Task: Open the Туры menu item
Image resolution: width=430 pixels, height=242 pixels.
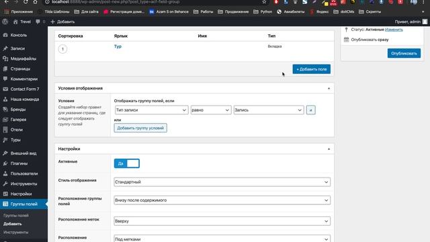Action: (15, 140)
